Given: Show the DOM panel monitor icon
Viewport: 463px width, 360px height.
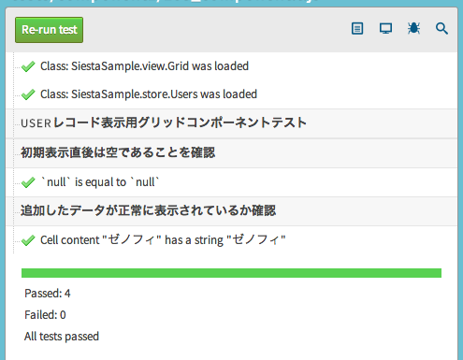Looking at the screenshot, I should (385, 28).
